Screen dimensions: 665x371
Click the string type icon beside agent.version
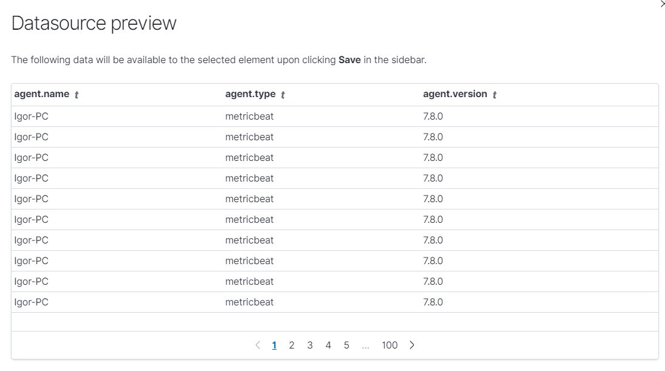click(x=494, y=94)
